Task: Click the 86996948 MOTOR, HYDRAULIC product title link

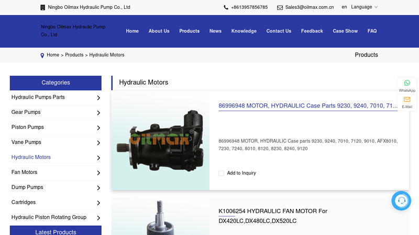Action: tap(308, 106)
